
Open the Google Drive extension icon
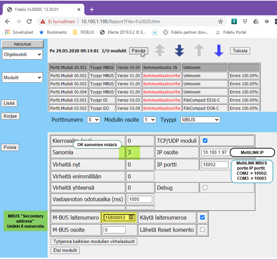pyautogui.click(x=256, y=21)
